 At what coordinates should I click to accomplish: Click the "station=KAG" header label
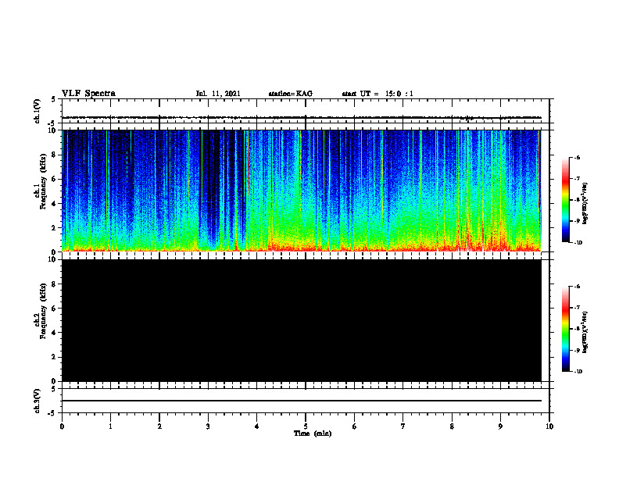click(290, 94)
